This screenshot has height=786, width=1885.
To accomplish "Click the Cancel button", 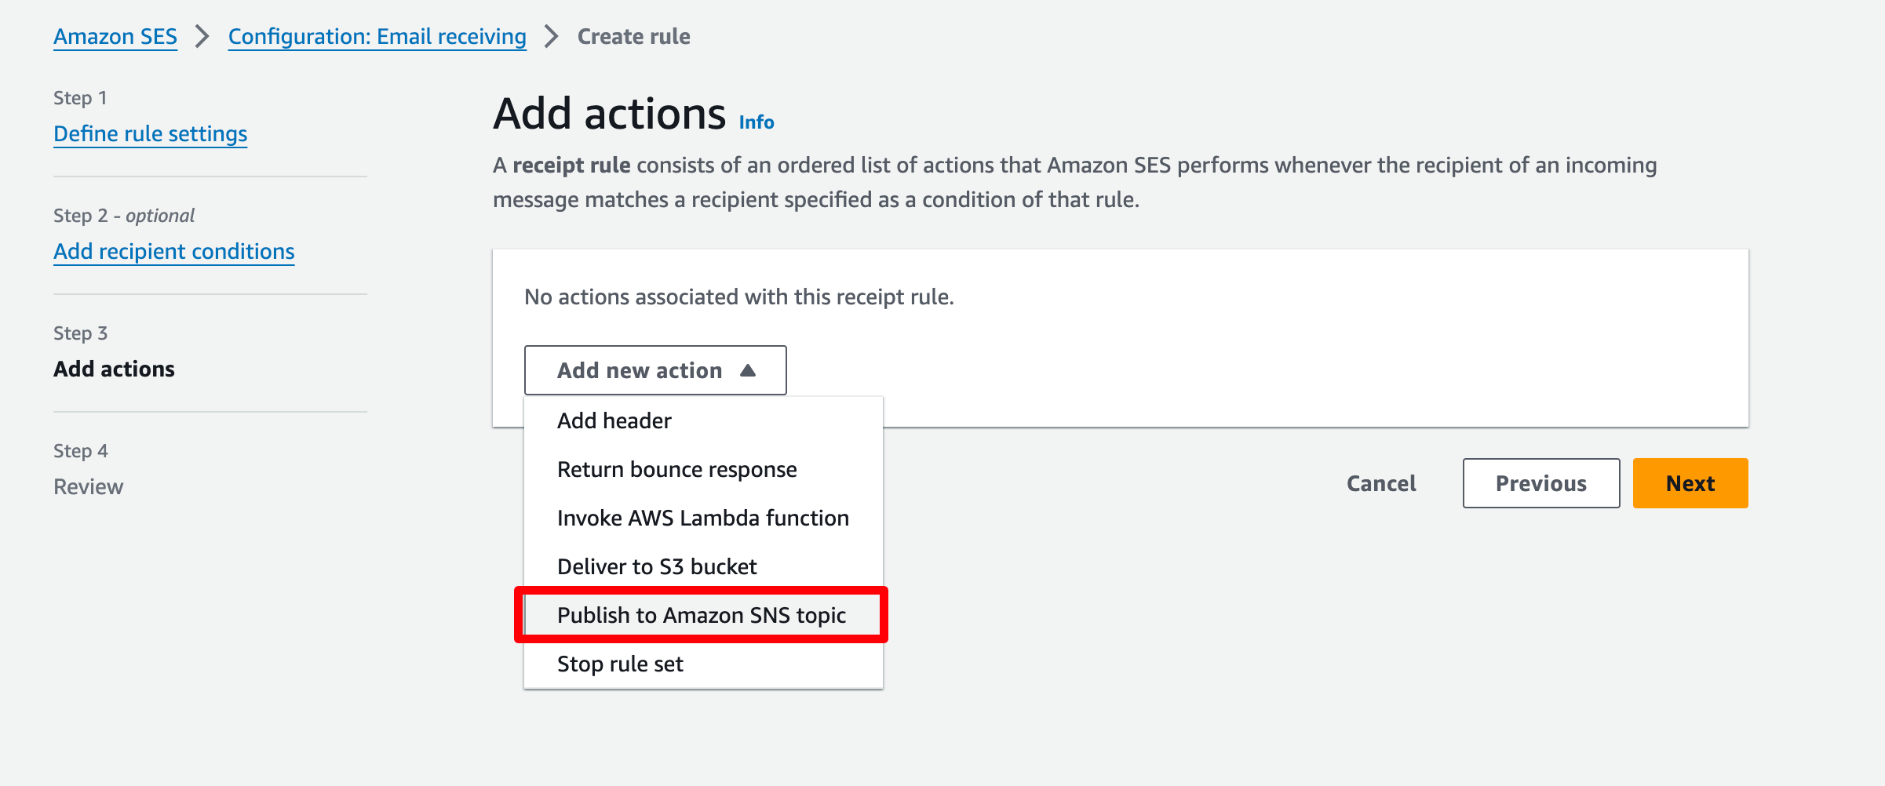I will (1381, 483).
